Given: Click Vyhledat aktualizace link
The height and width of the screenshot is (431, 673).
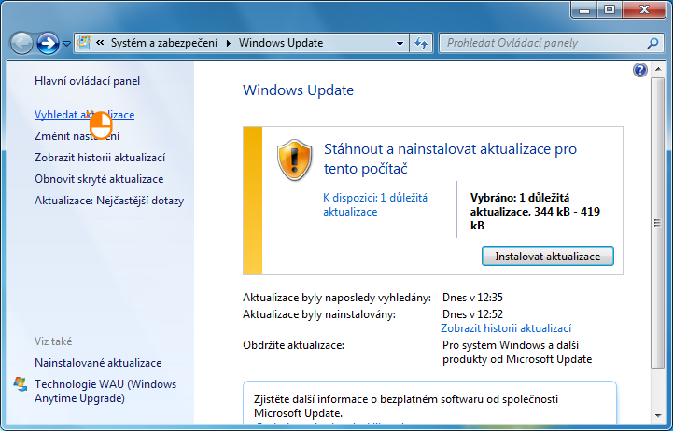Looking at the screenshot, I should [x=85, y=115].
